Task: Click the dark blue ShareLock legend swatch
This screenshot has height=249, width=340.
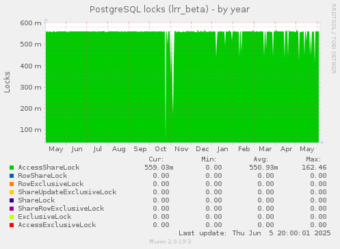Action: (x=12, y=200)
